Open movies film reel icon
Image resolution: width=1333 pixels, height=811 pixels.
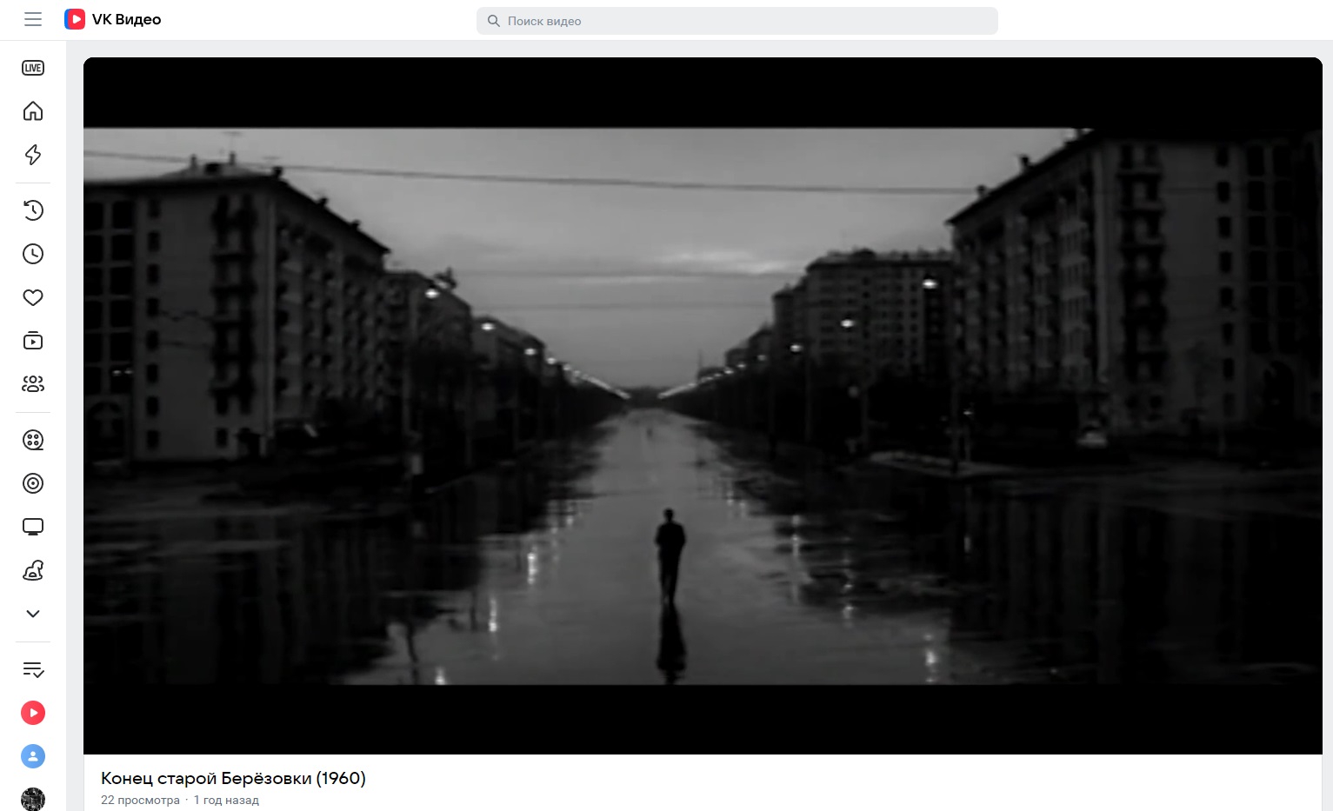coord(33,440)
